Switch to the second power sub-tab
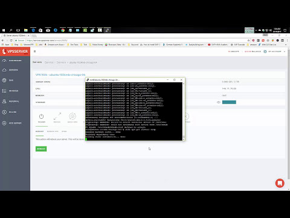 [53, 131]
